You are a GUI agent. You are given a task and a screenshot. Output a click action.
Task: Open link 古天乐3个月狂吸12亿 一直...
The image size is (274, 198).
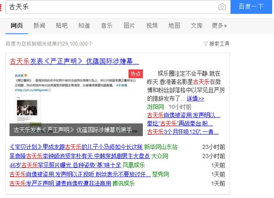(183, 132)
